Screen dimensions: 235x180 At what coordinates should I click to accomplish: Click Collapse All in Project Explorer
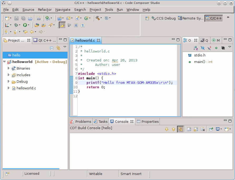(52, 48)
